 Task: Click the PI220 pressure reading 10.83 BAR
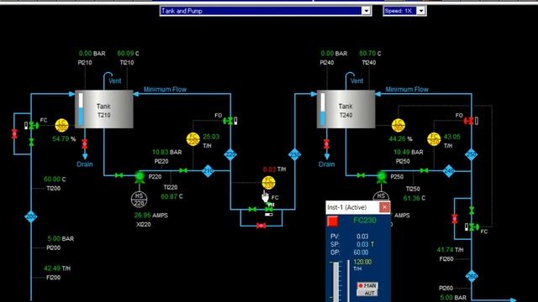coord(166,152)
